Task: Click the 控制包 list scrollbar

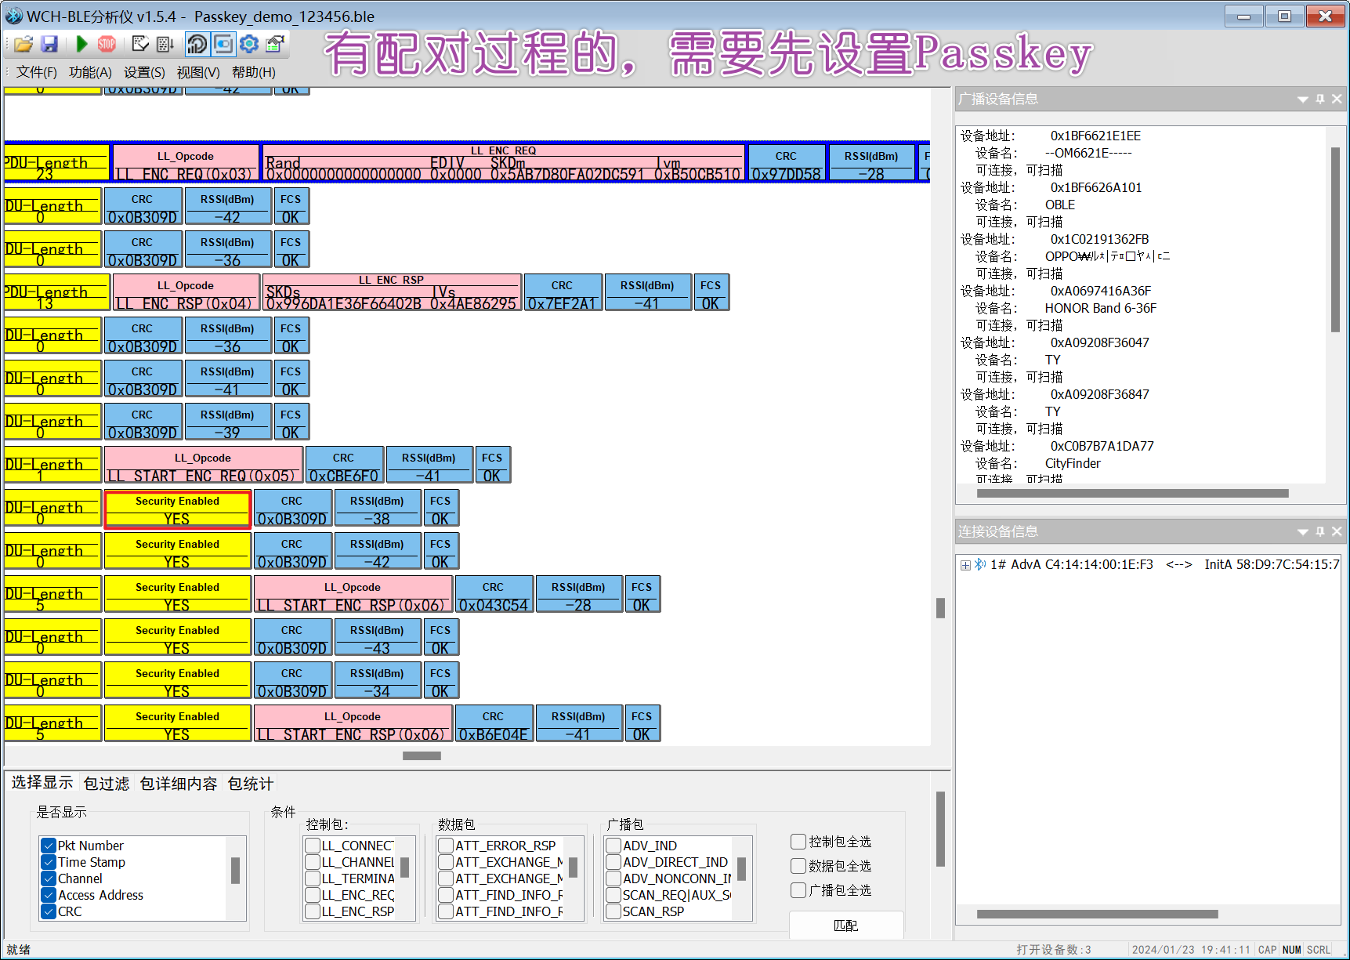Action: [x=405, y=868]
